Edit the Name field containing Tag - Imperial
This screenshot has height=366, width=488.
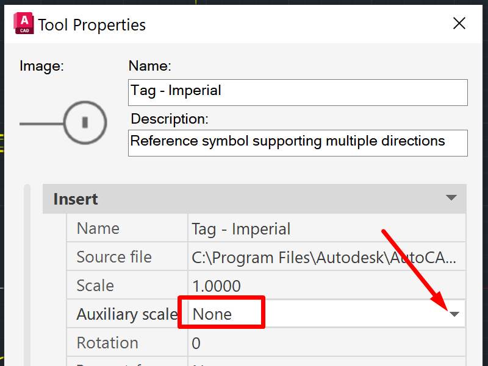point(298,92)
